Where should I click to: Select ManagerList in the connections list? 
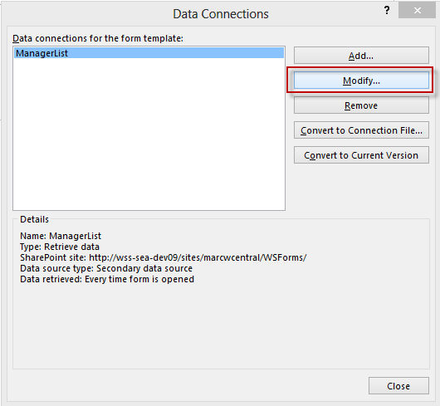tap(149, 53)
